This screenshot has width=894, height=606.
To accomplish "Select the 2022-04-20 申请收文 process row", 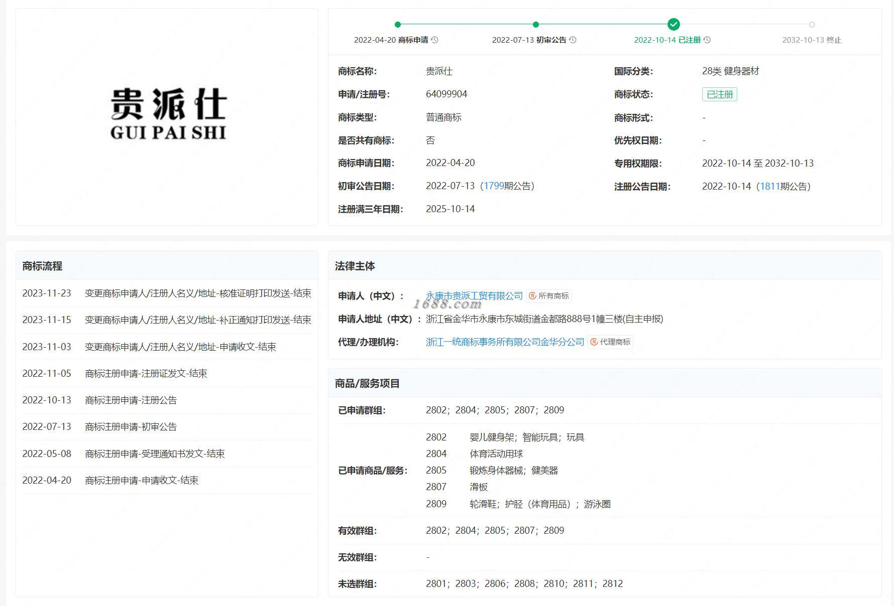I will (x=167, y=481).
